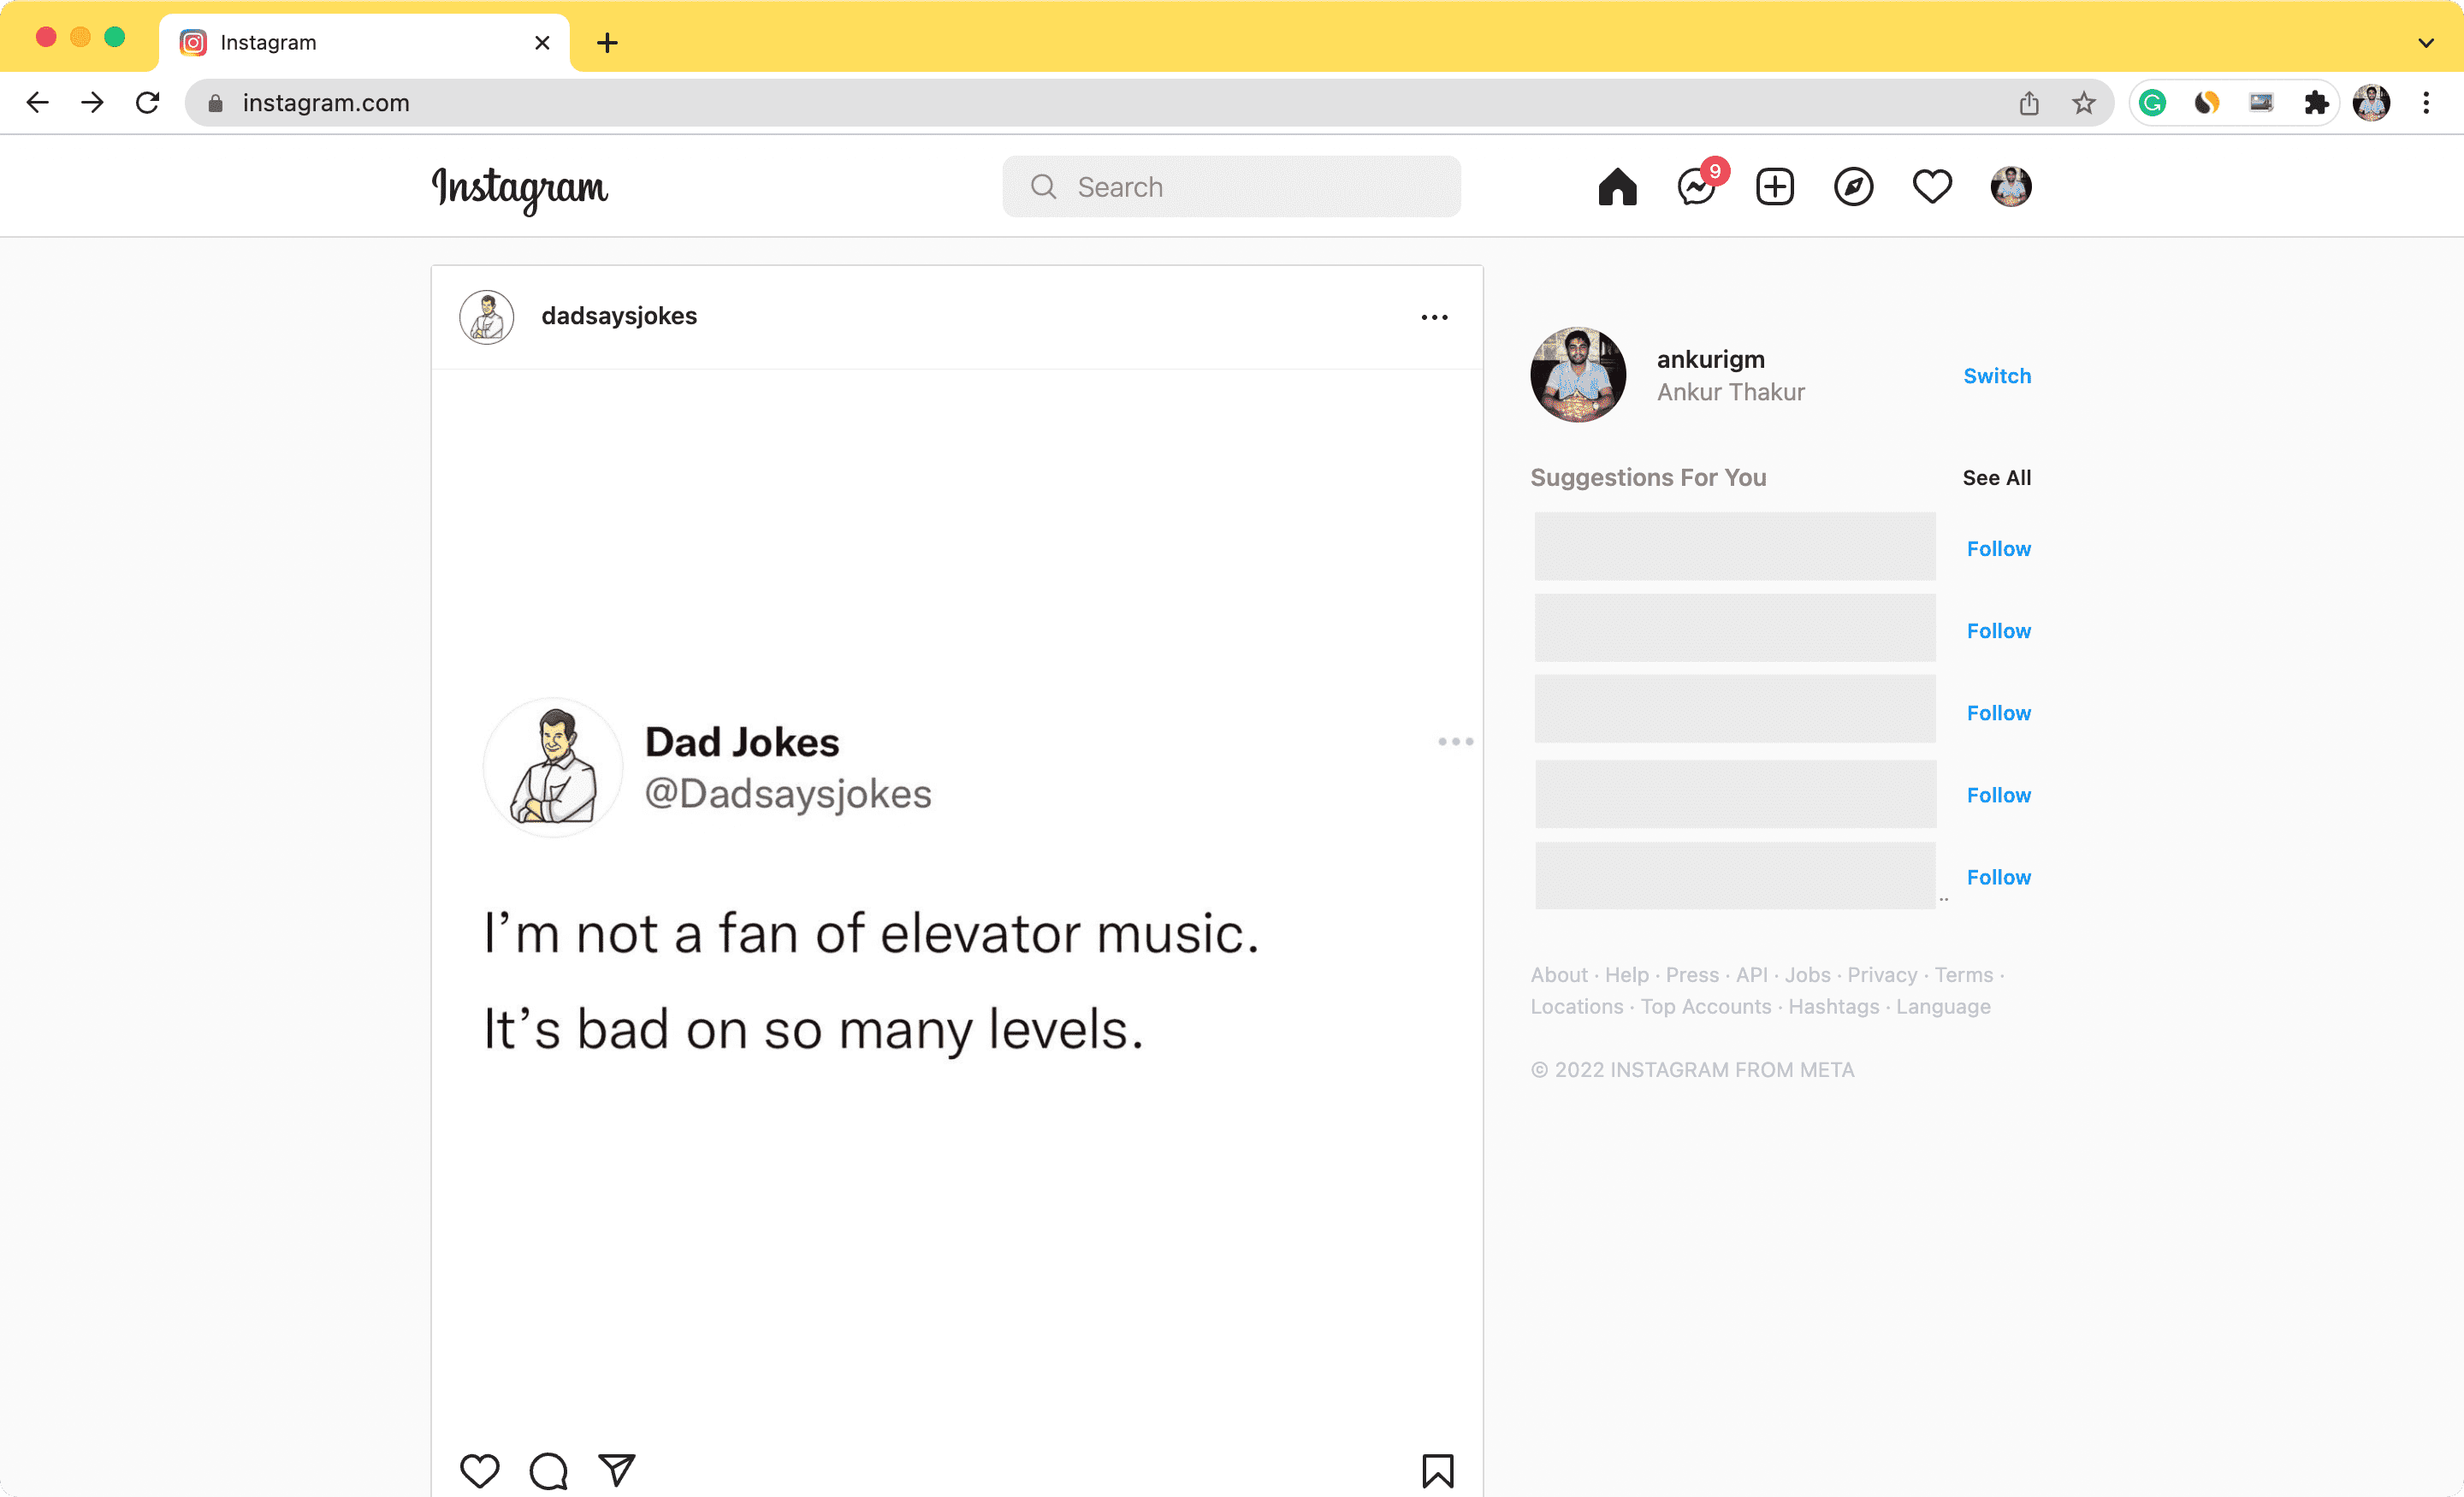This screenshot has height=1497, width=2464.
Task: Go to Instagram Home feed icon
Action: (x=1617, y=187)
